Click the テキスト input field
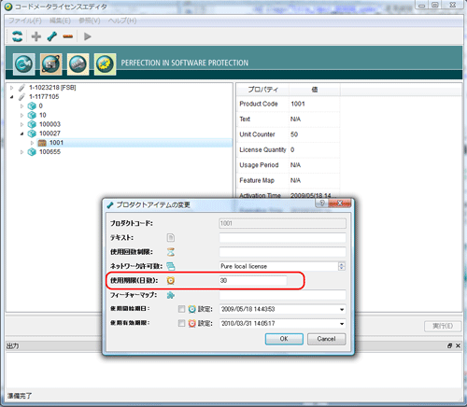The height and width of the screenshot is (407, 467). [x=282, y=238]
